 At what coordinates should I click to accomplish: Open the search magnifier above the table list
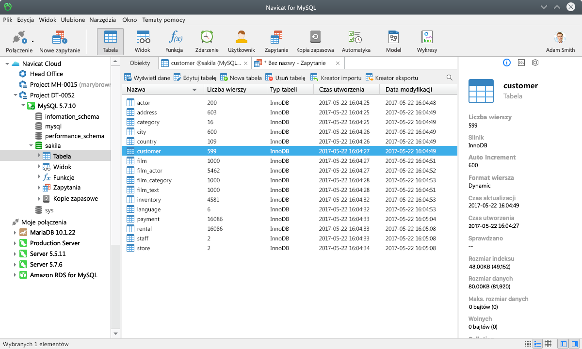pyautogui.click(x=449, y=77)
